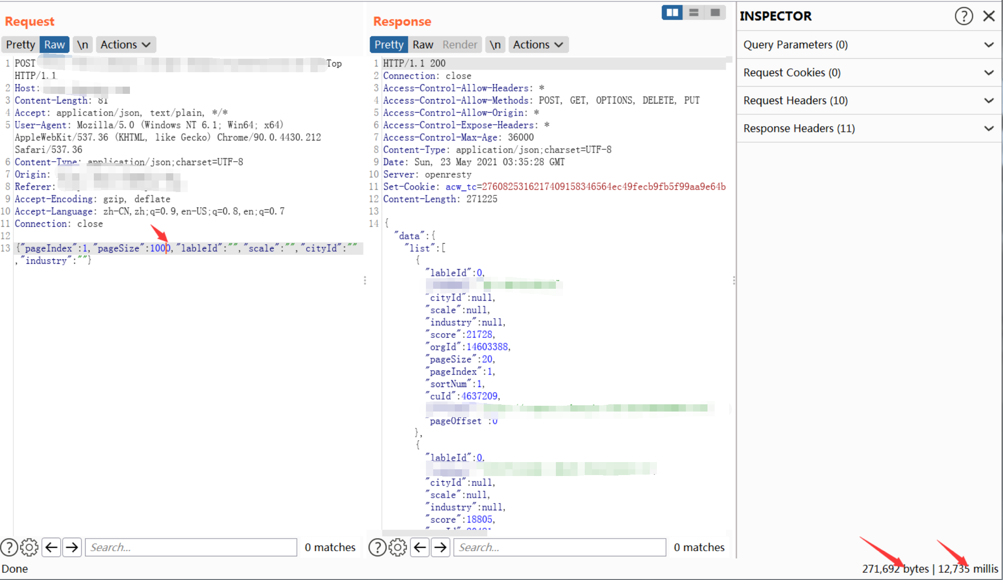Open Response search help icon

pos(377,547)
